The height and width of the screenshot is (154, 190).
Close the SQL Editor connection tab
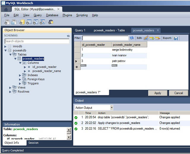(x=58, y=9)
